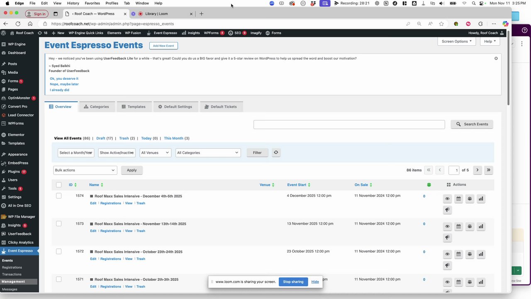The image size is (531, 299).
Task: Click the events search text field
Action: (x=349, y=124)
